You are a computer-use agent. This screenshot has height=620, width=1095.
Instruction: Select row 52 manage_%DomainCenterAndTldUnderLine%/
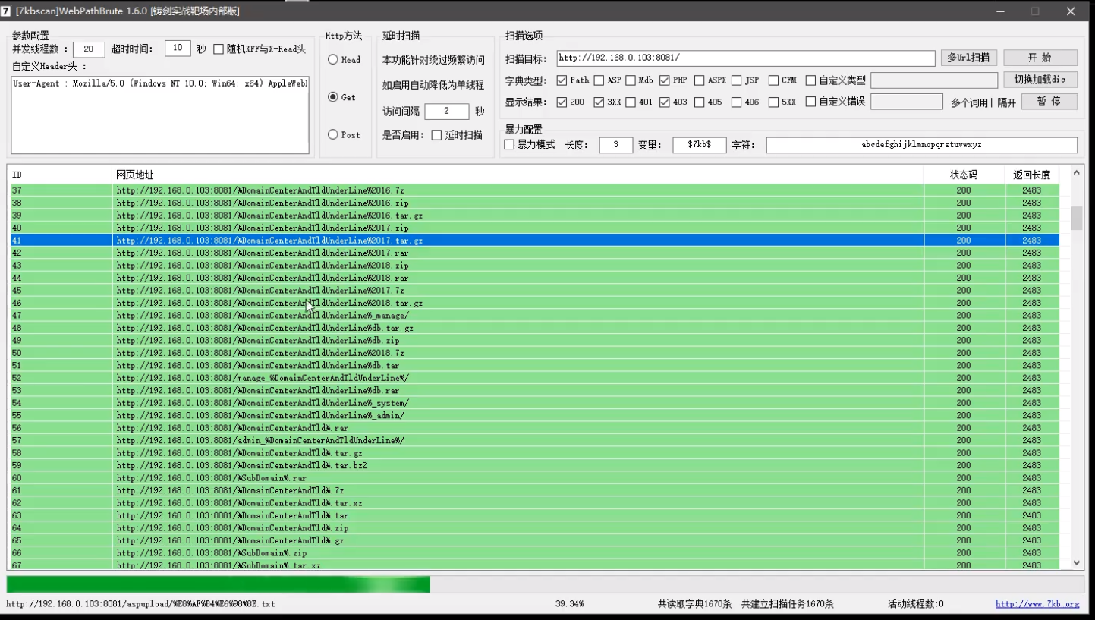click(533, 378)
